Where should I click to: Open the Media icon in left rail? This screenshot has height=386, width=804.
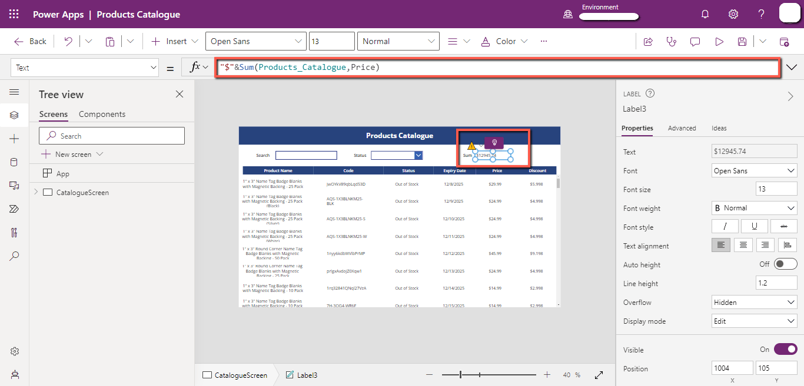pos(14,186)
